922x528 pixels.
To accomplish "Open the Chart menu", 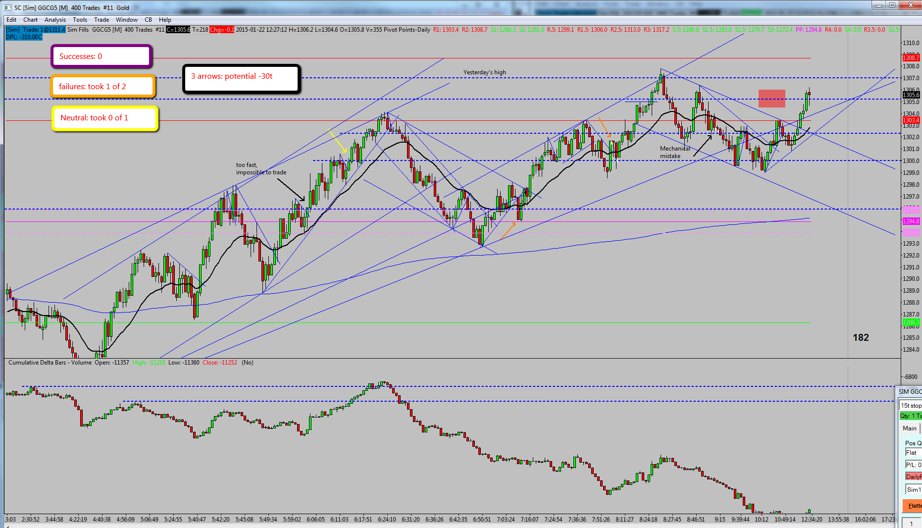I will (x=30, y=20).
